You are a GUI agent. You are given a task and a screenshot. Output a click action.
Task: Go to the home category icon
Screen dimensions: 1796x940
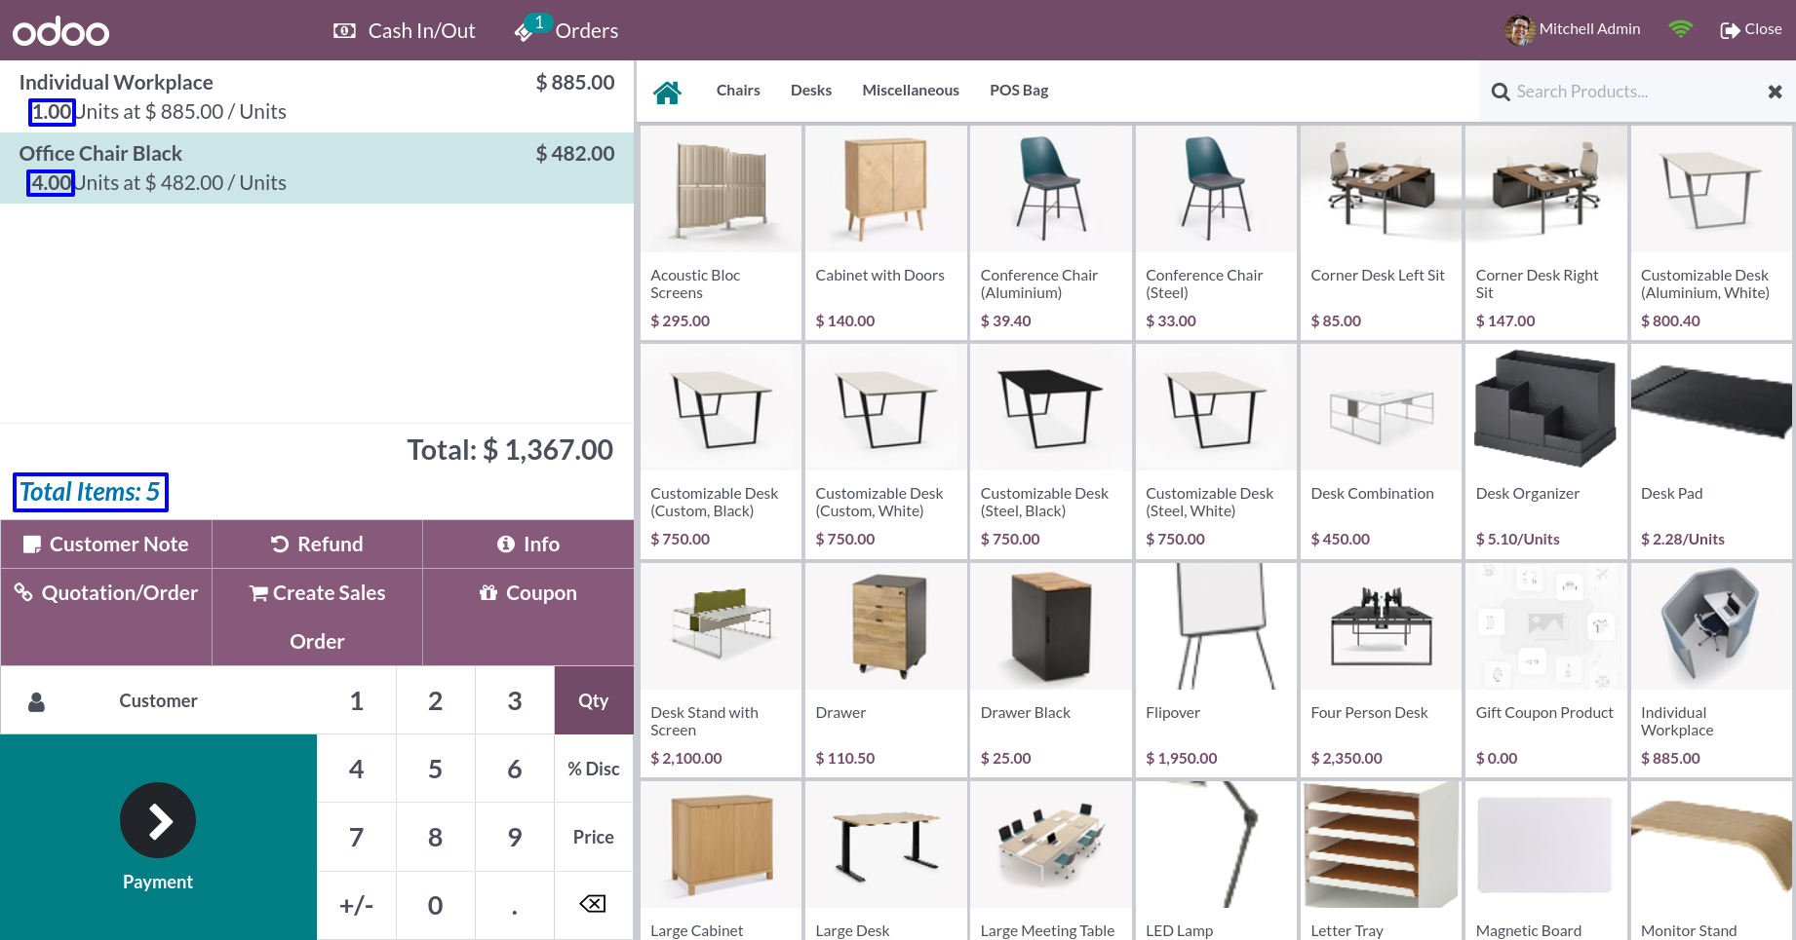click(667, 92)
